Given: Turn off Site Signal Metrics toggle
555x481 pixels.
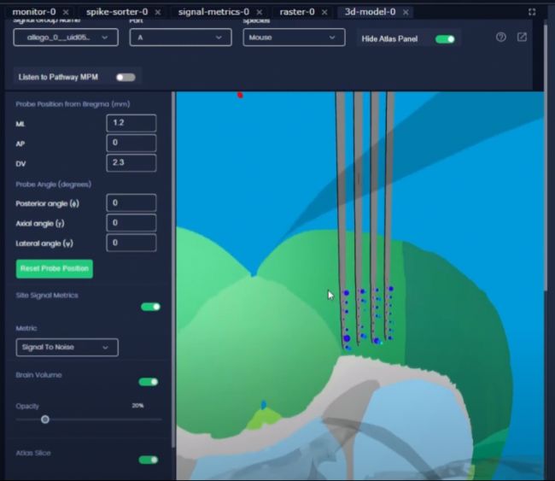Looking at the screenshot, I should click(150, 307).
